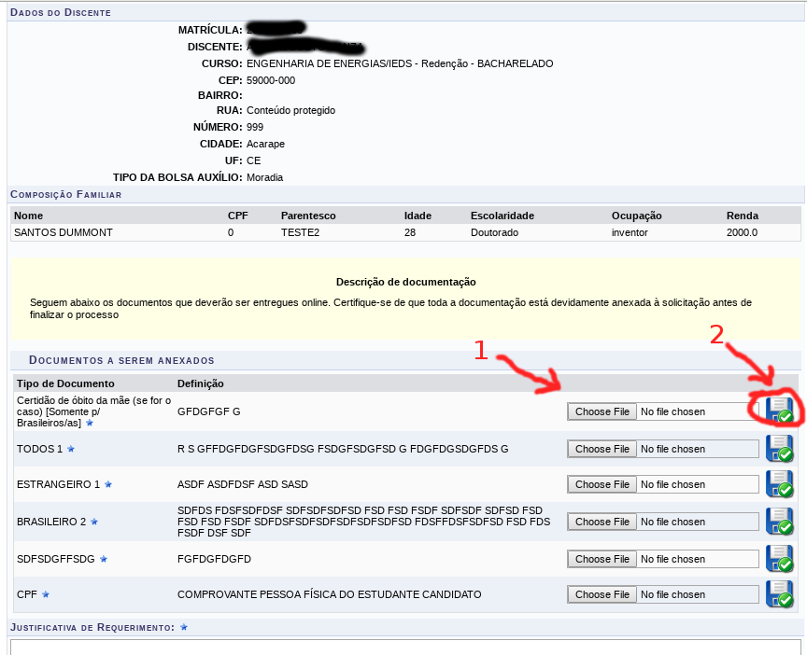Click save icon for SDFSDGFFSDG document

coord(779,559)
